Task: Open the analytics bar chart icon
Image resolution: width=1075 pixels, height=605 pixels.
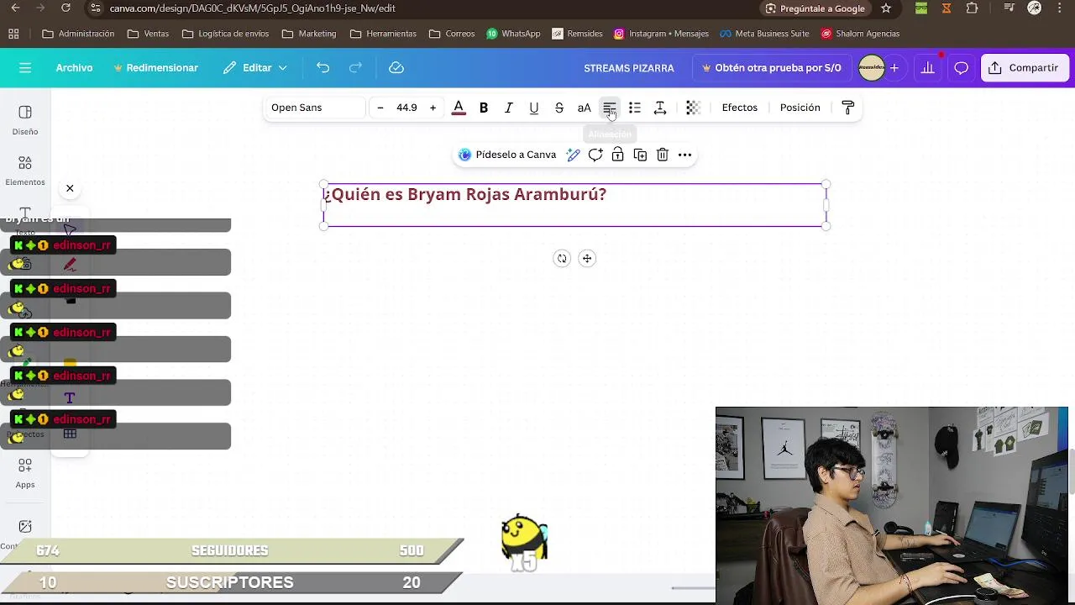Action: pos(927,68)
